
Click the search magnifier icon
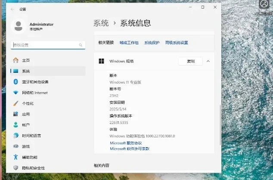click(x=81, y=45)
